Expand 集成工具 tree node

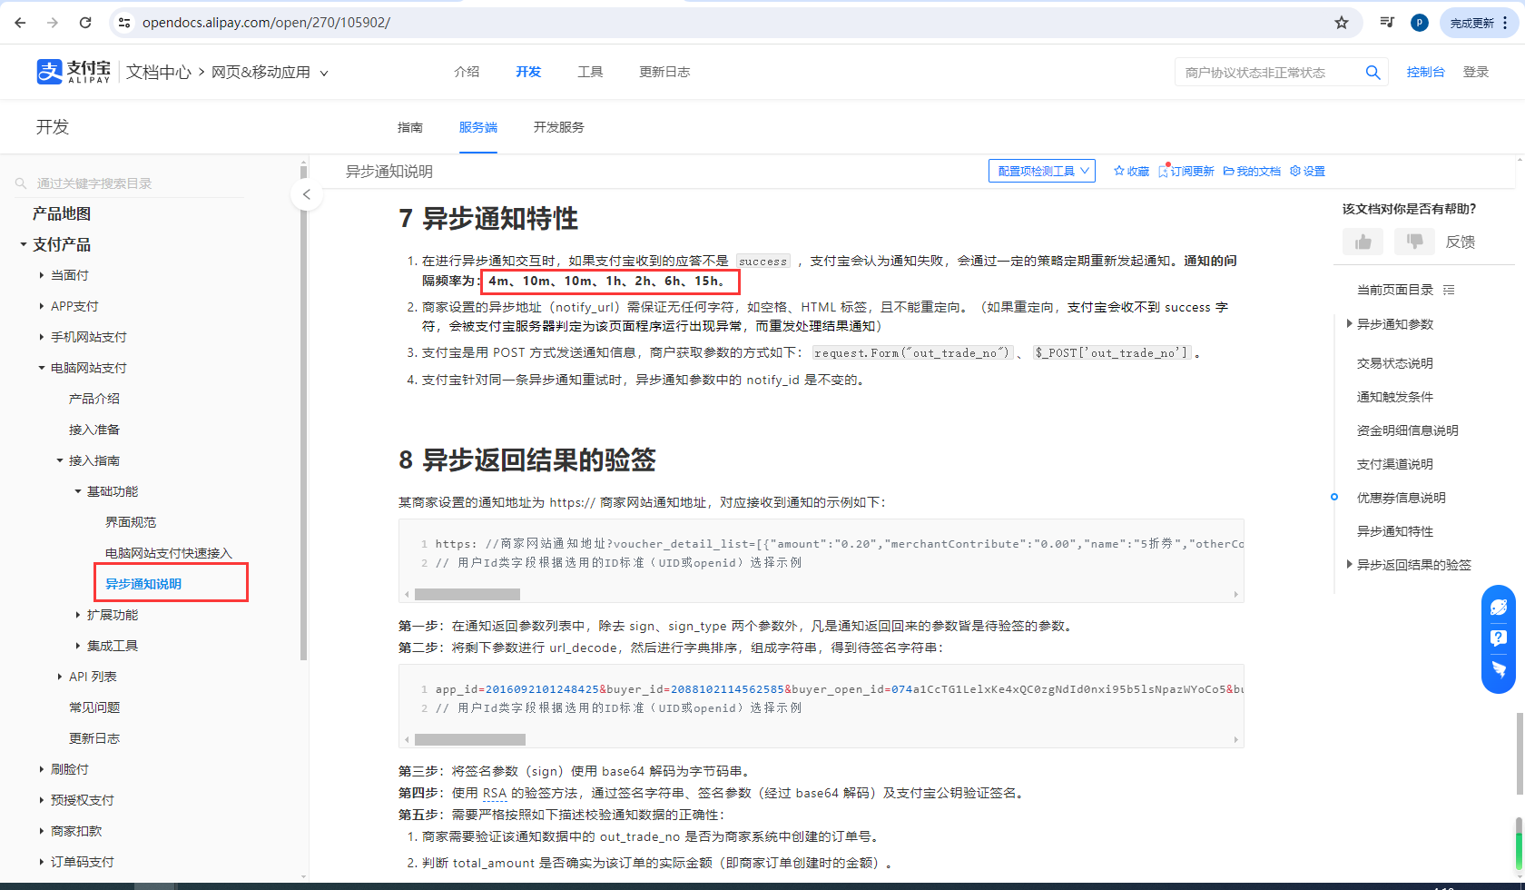click(x=78, y=646)
